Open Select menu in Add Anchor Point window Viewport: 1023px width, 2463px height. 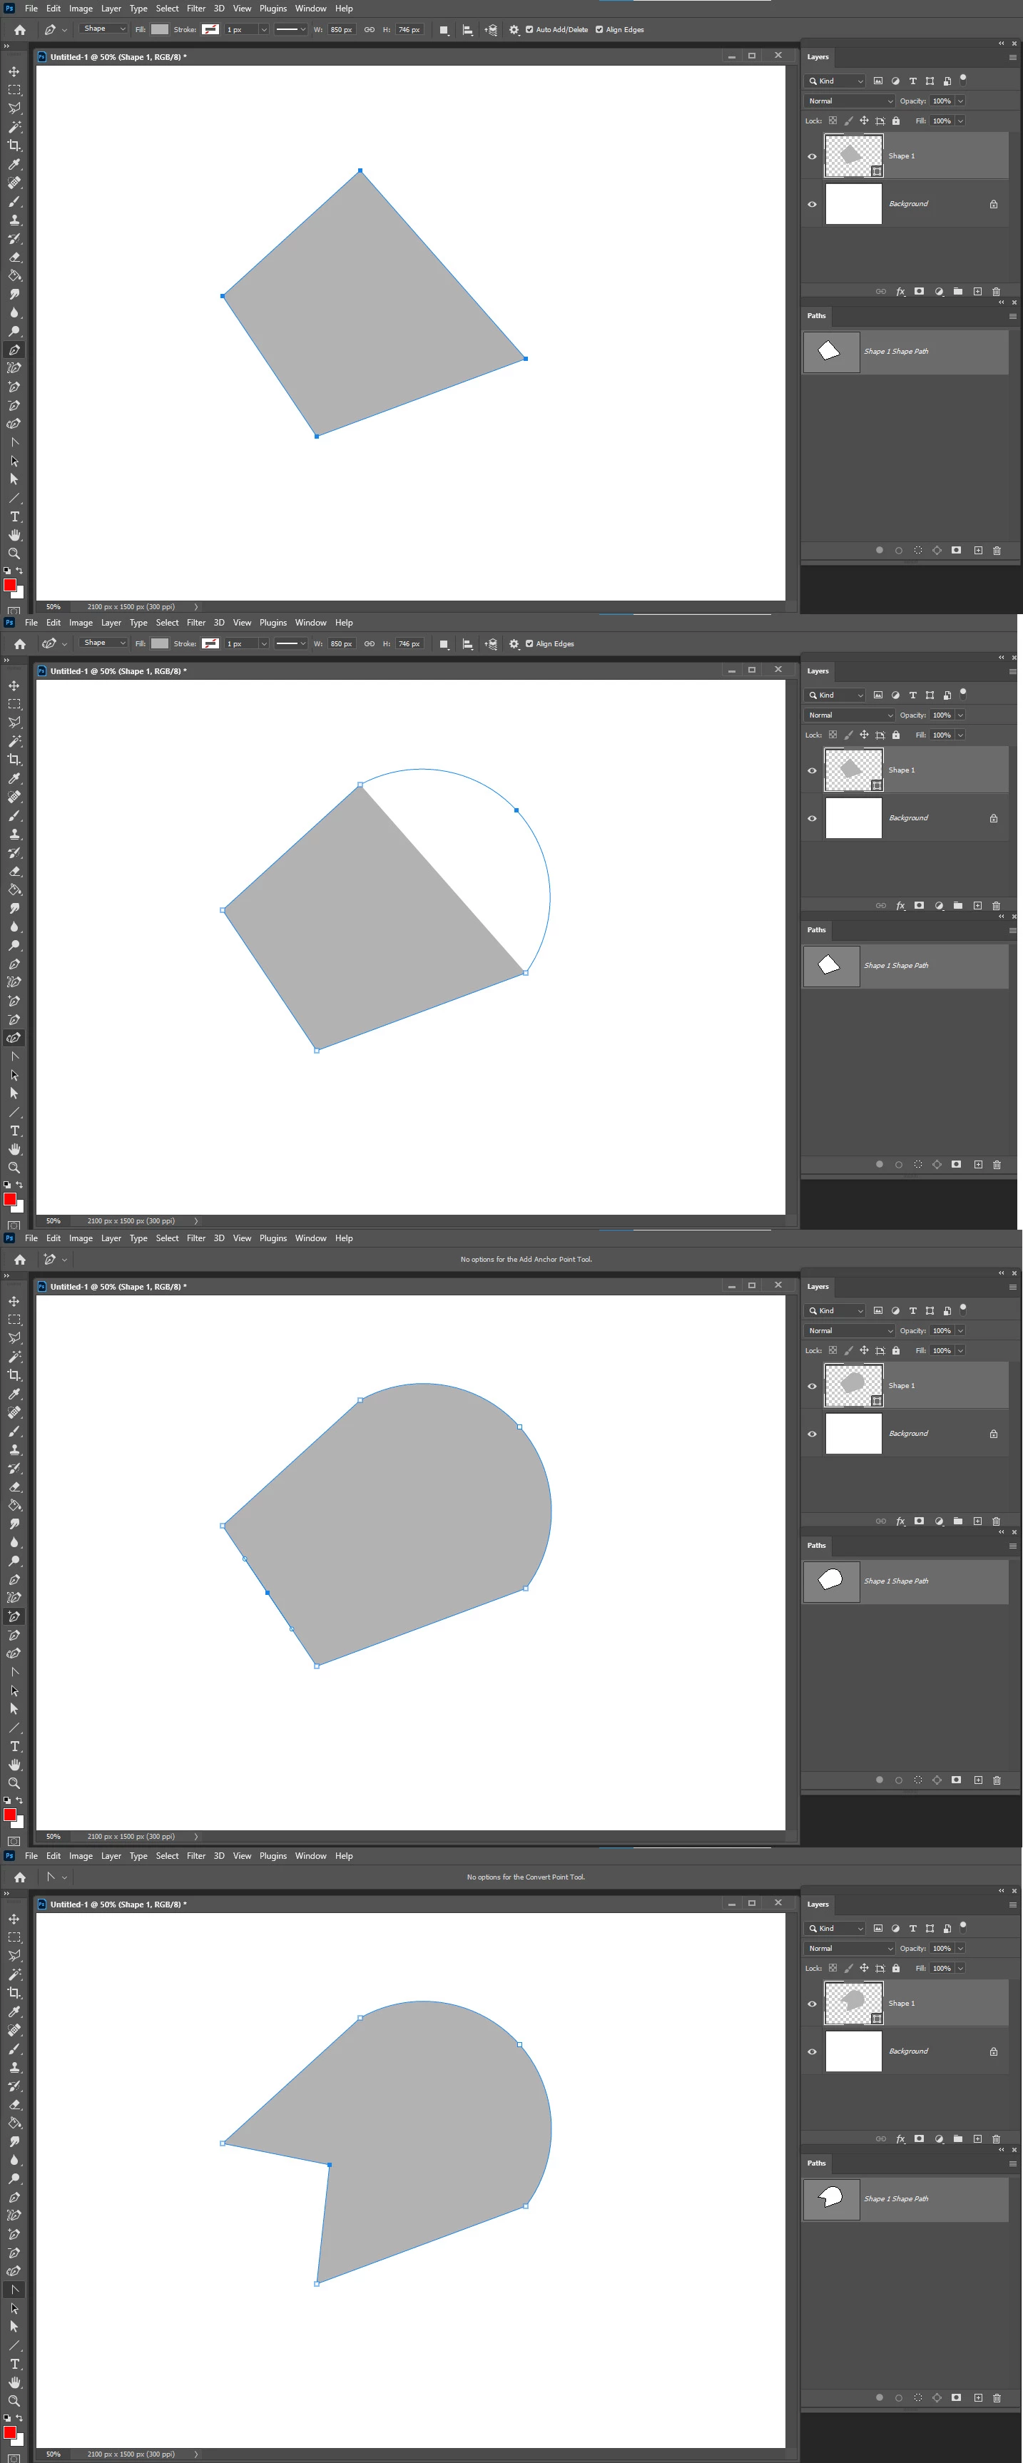coord(168,1238)
